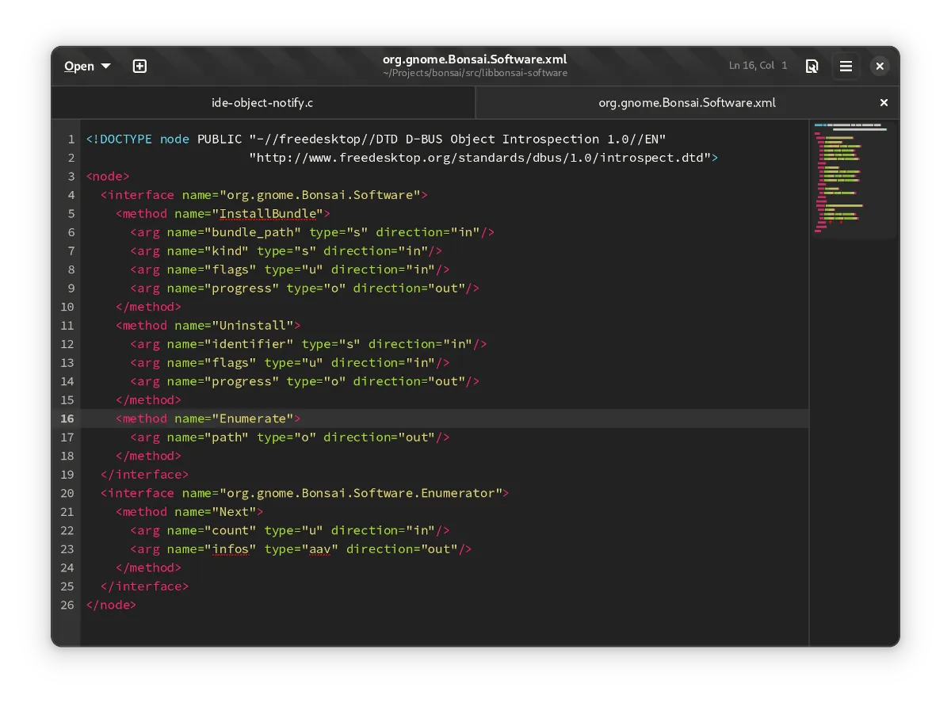The width and height of the screenshot is (951, 703).
Task: Click the underlined word infos on line 23
Action: click(230, 549)
